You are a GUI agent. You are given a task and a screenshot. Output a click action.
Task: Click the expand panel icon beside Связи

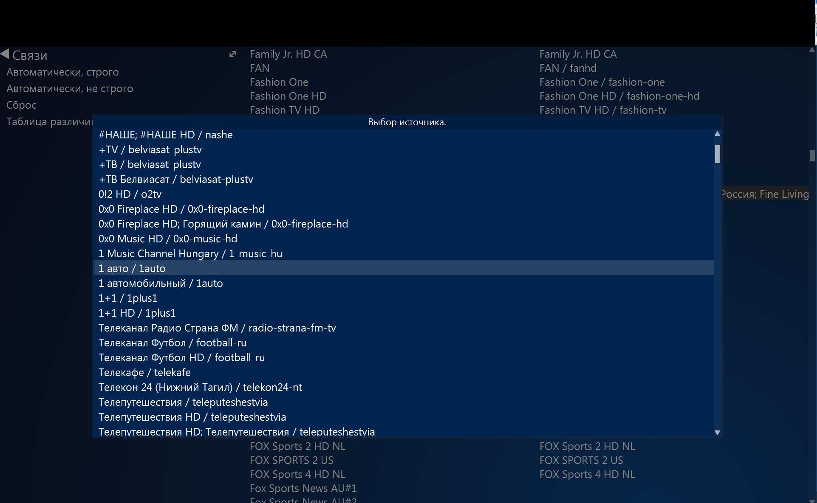click(232, 54)
